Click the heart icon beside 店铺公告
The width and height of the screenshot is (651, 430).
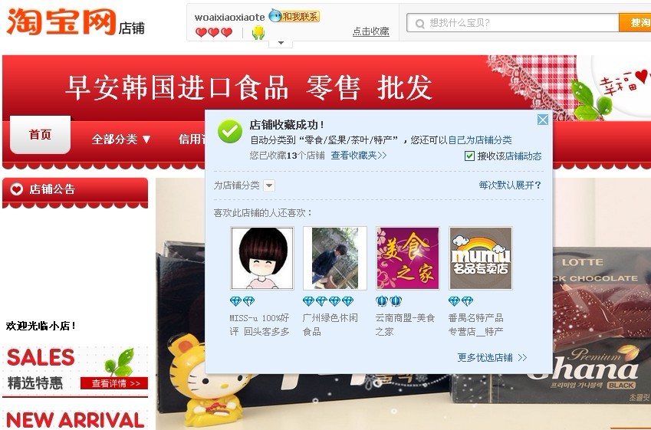pyautogui.click(x=17, y=189)
